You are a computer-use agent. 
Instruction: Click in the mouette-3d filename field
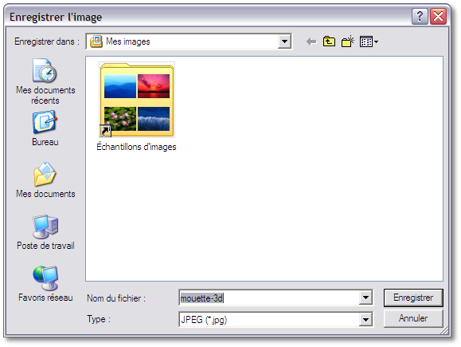tap(269, 298)
